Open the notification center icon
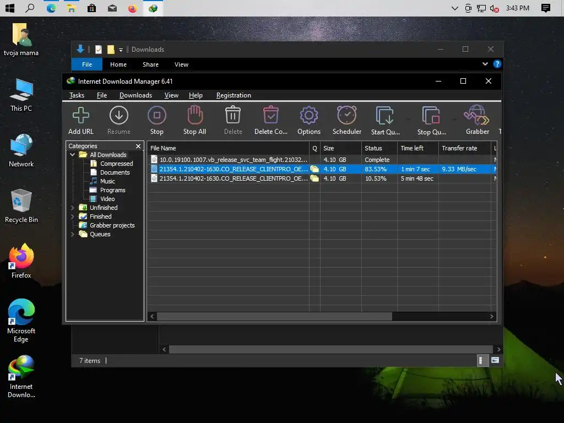 click(x=545, y=8)
